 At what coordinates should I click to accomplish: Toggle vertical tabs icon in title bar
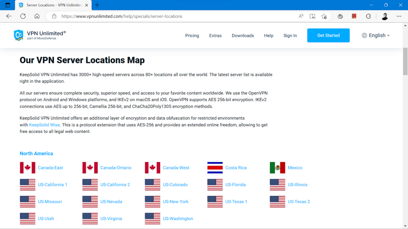[8, 5]
